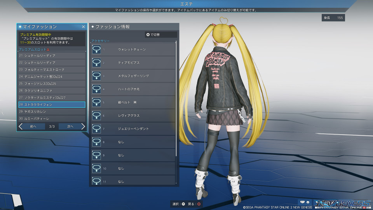
Task: Click the 細ベルト 黒 accessory name
Action: coord(127,102)
